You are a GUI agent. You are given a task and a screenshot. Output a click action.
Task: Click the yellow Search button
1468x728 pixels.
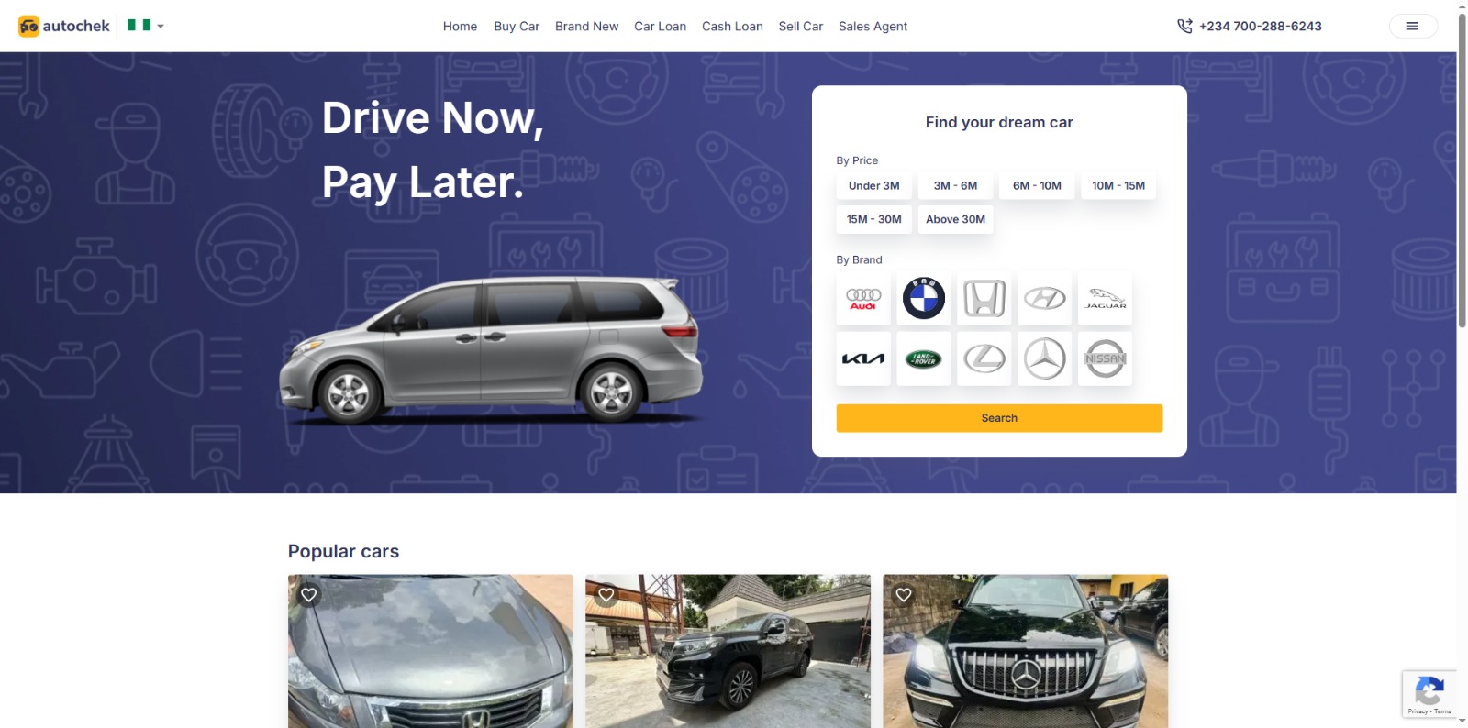click(x=999, y=418)
